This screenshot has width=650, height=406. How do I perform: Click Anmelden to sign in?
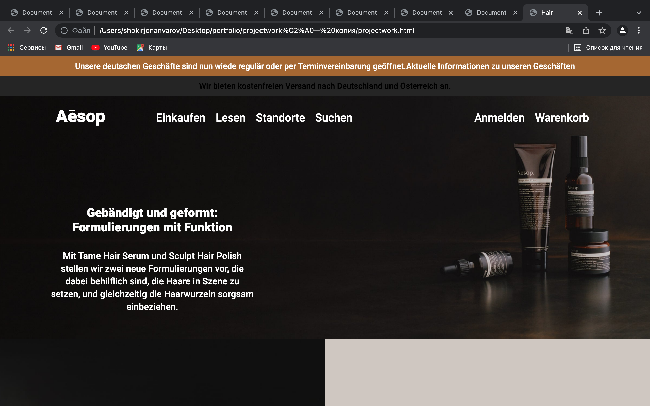click(499, 117)
